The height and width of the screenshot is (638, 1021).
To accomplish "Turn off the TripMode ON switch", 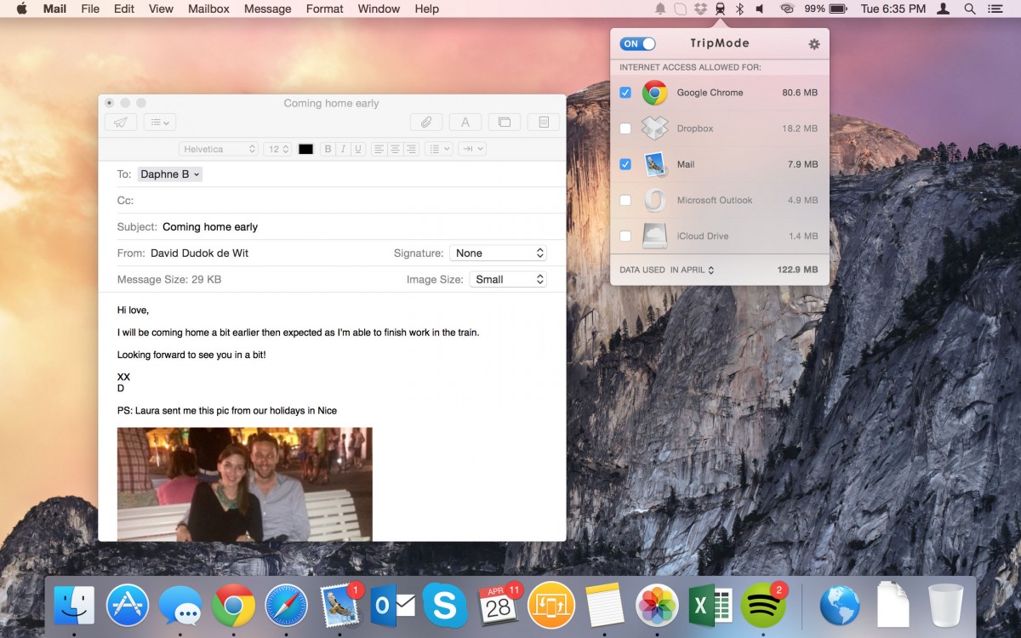I will 638,44.
